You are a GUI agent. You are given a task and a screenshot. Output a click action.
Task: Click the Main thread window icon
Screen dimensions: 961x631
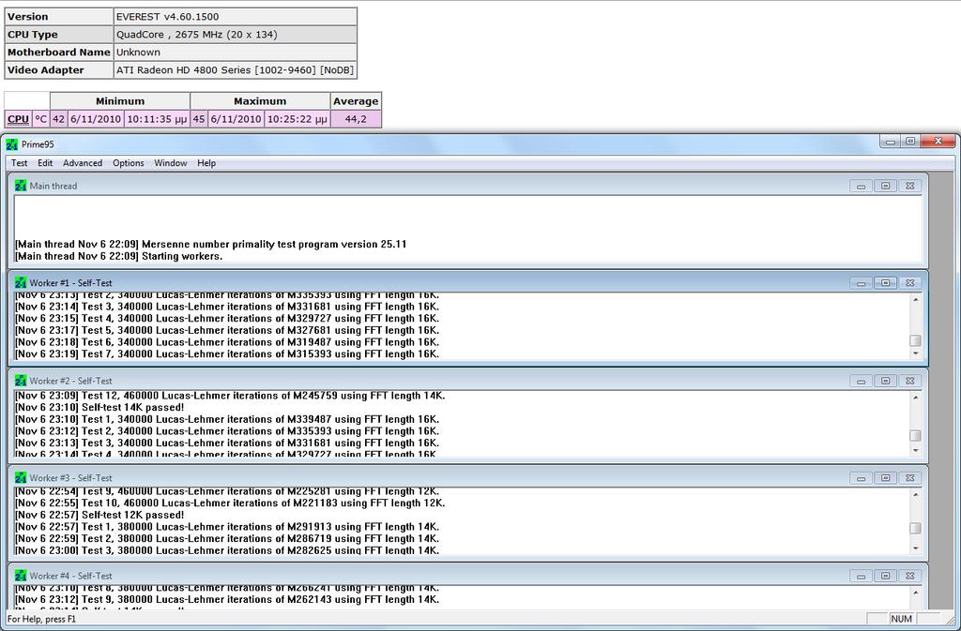[21, 186]
